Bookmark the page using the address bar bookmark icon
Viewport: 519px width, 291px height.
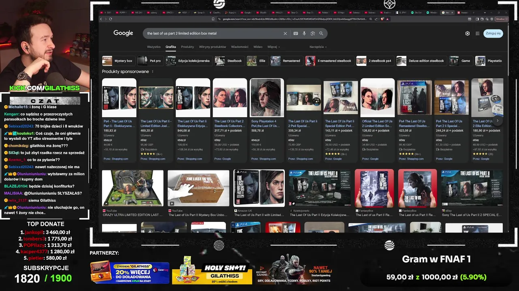(x=213, y=19)
